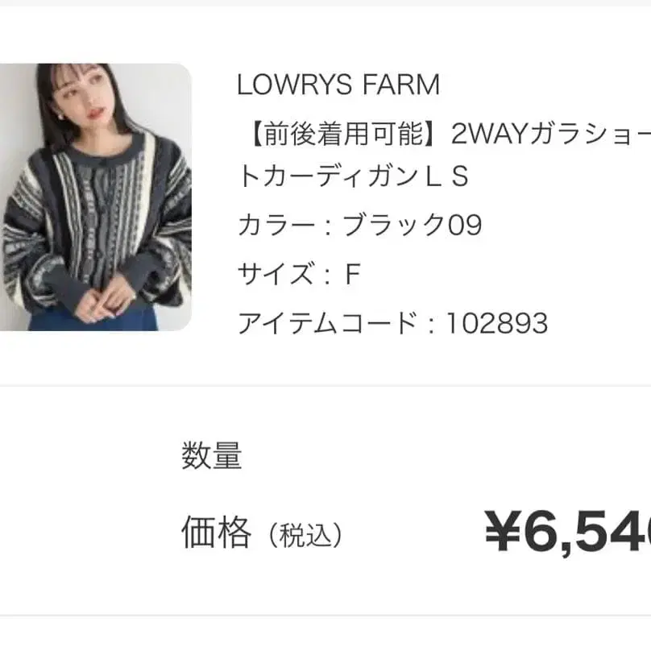Click the （税込） tax-included note
Viewport: 651px width, 651px height.
tap(305, 534)
